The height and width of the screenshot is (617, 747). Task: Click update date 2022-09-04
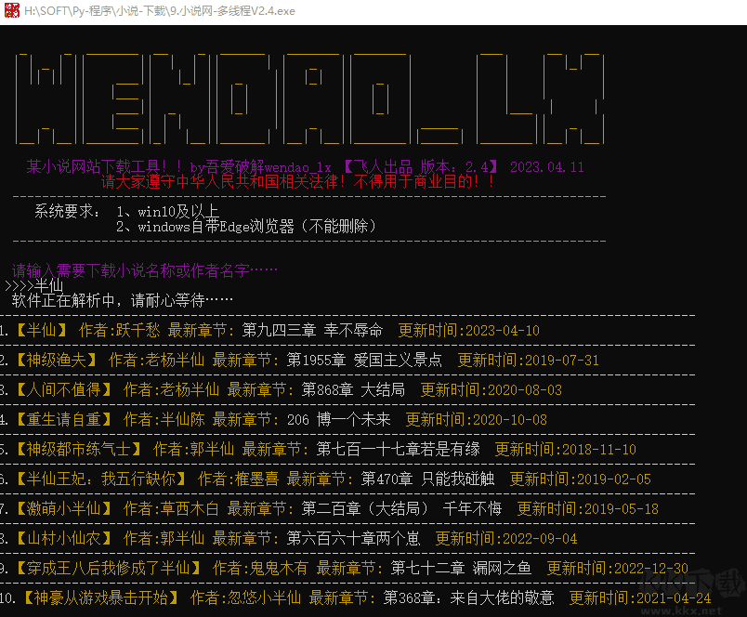pyautogui.click(x=540, y=538)
